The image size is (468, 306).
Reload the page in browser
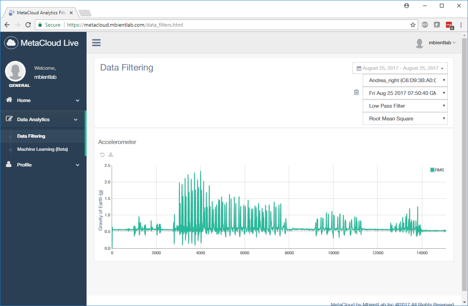(x=28, y=25)
